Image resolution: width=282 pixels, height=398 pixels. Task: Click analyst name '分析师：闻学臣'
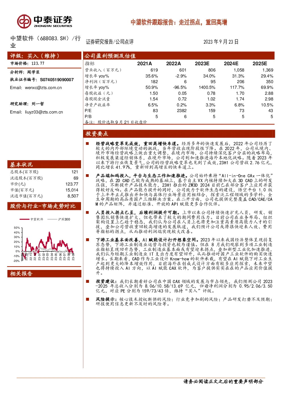point(25,72)
